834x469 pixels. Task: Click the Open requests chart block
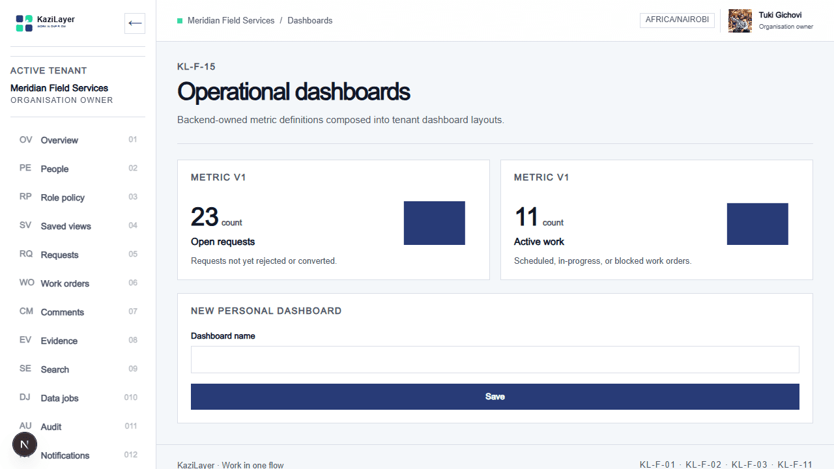click(x=435, y=223)
